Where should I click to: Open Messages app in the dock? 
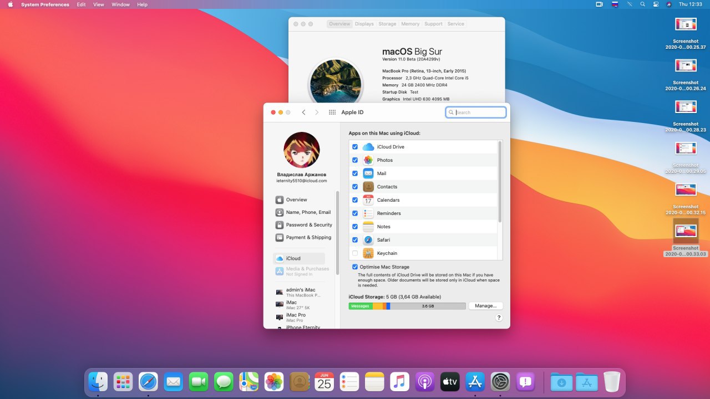224,381
